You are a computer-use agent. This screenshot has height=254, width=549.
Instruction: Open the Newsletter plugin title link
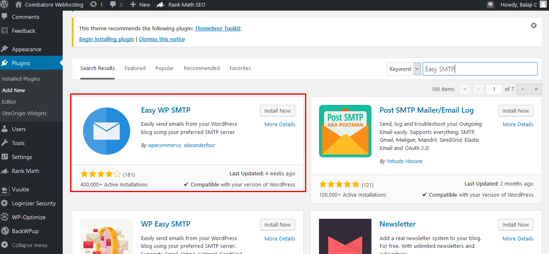click(398, 224)
